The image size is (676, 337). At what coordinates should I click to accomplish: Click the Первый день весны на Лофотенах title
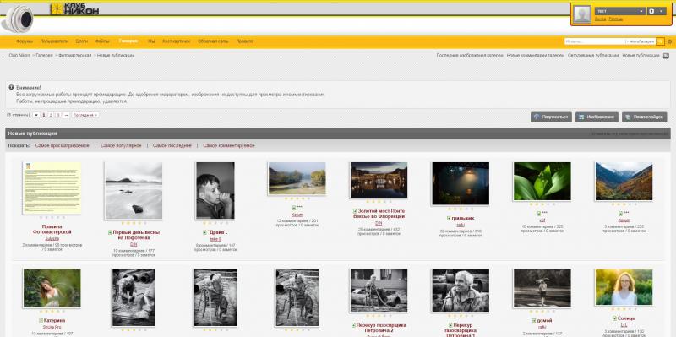point(137,235)
